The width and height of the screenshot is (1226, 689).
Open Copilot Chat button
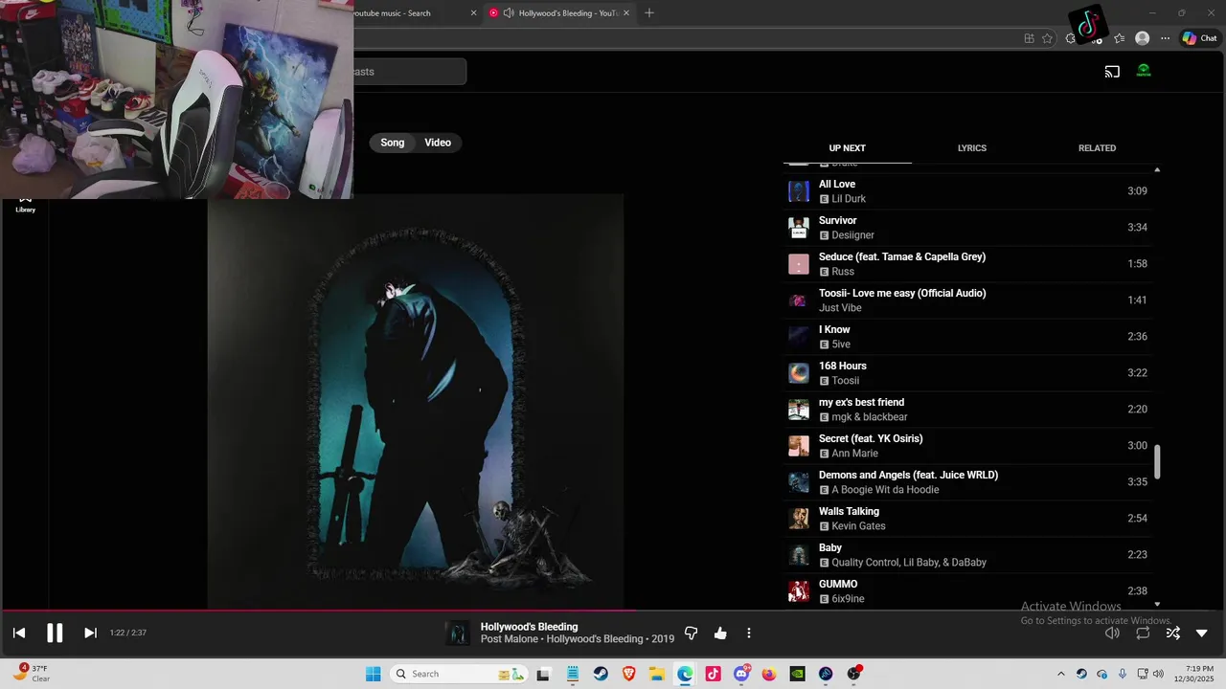pyautogui.click(x=1200, y=38)
